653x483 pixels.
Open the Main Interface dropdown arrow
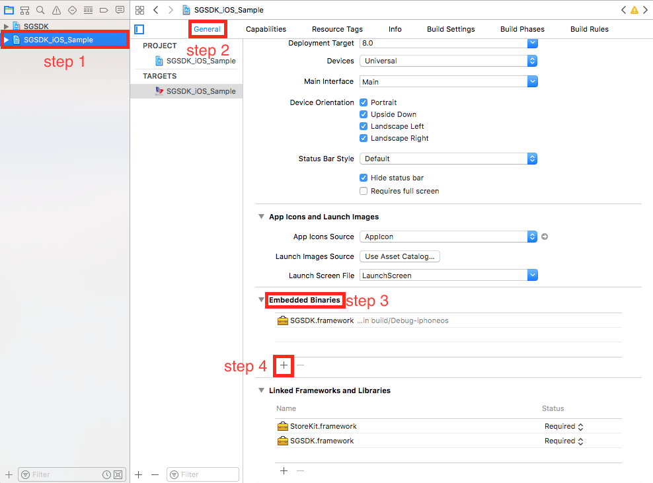click(x=532, y=81)
